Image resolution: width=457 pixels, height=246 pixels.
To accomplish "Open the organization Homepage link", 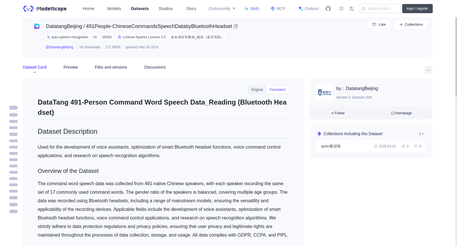I will tap(401, 113).
